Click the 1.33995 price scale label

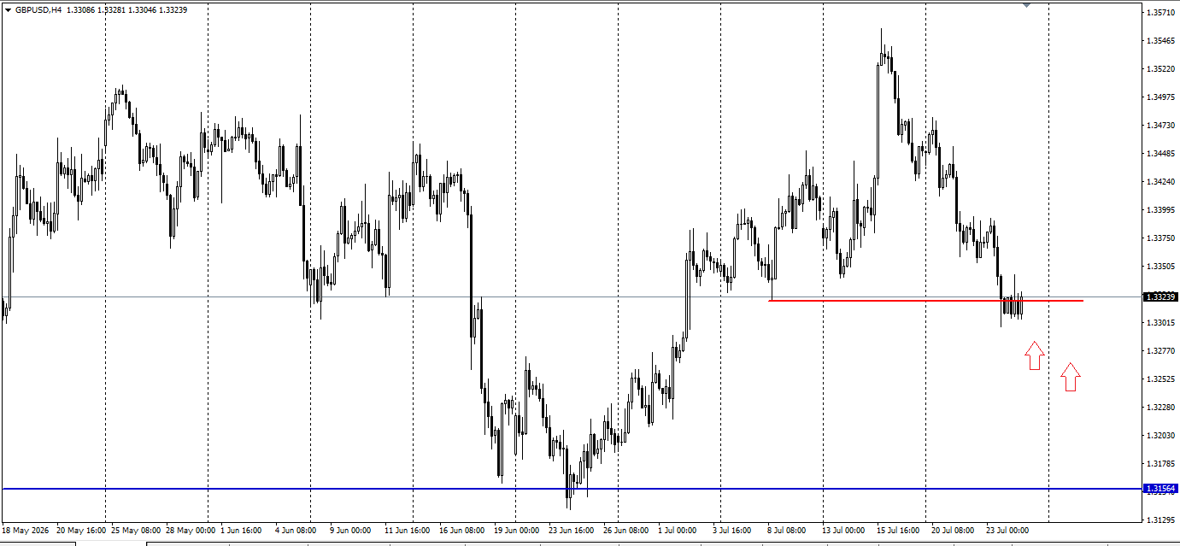pos(1160,210)
